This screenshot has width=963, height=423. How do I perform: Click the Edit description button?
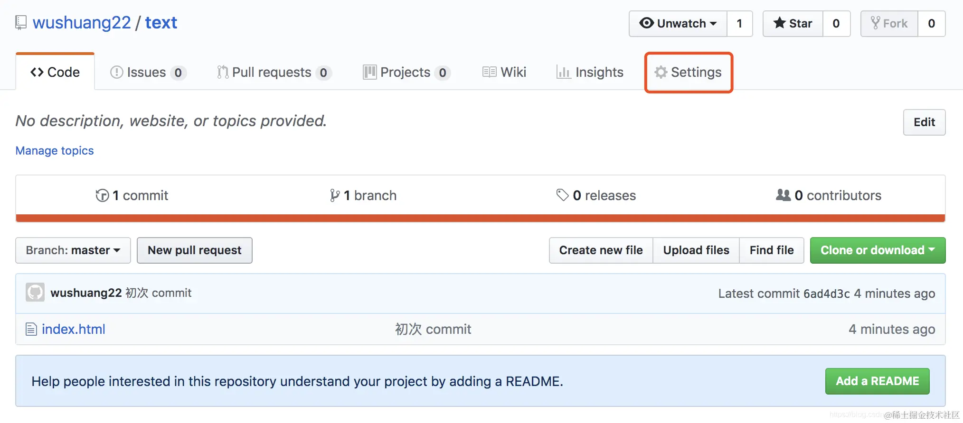tap(924, 122)
